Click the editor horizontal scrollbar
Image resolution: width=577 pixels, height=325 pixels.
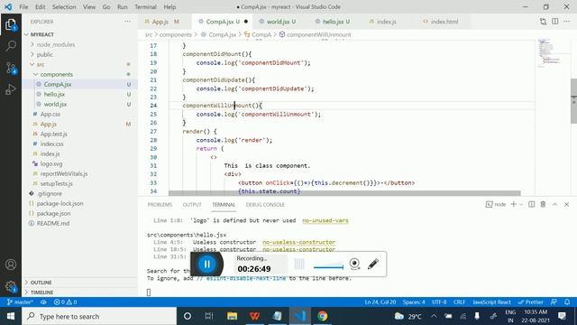(344, 193)
